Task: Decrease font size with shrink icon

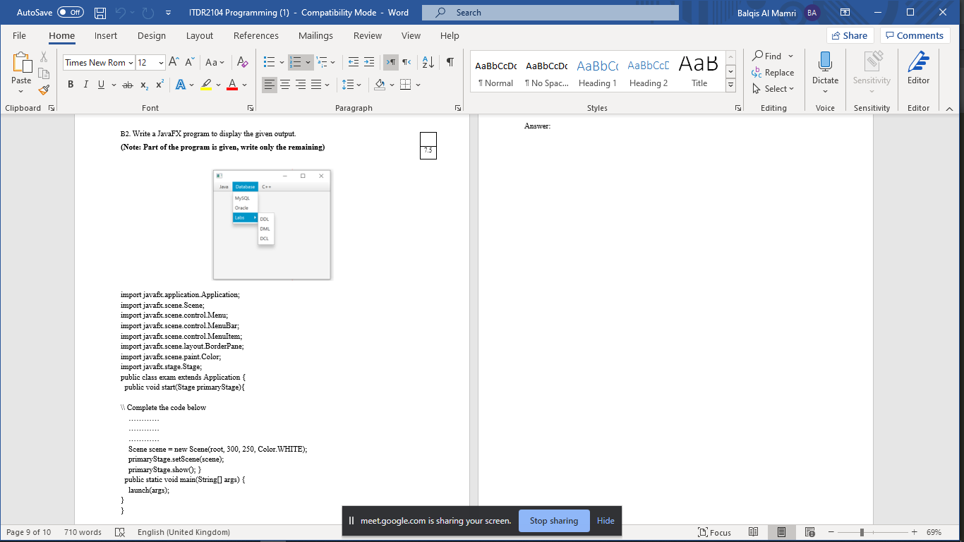Action: tap(190, 62)
